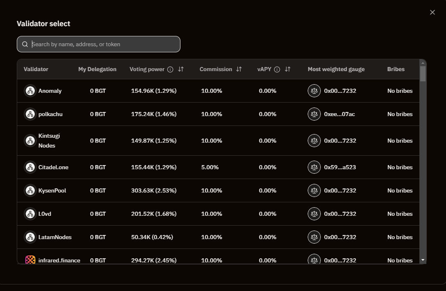Select the polkachu validator name

pyautogui.click(x=50, y=114)
